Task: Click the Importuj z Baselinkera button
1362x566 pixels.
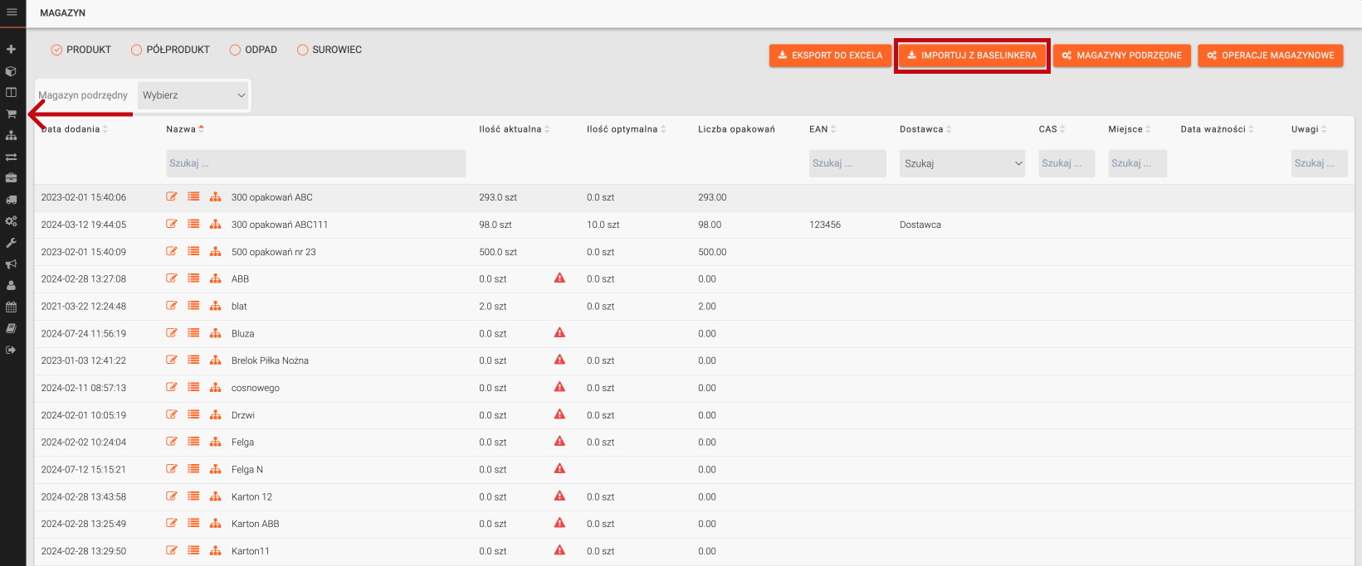Action: (x=972, y=56)
